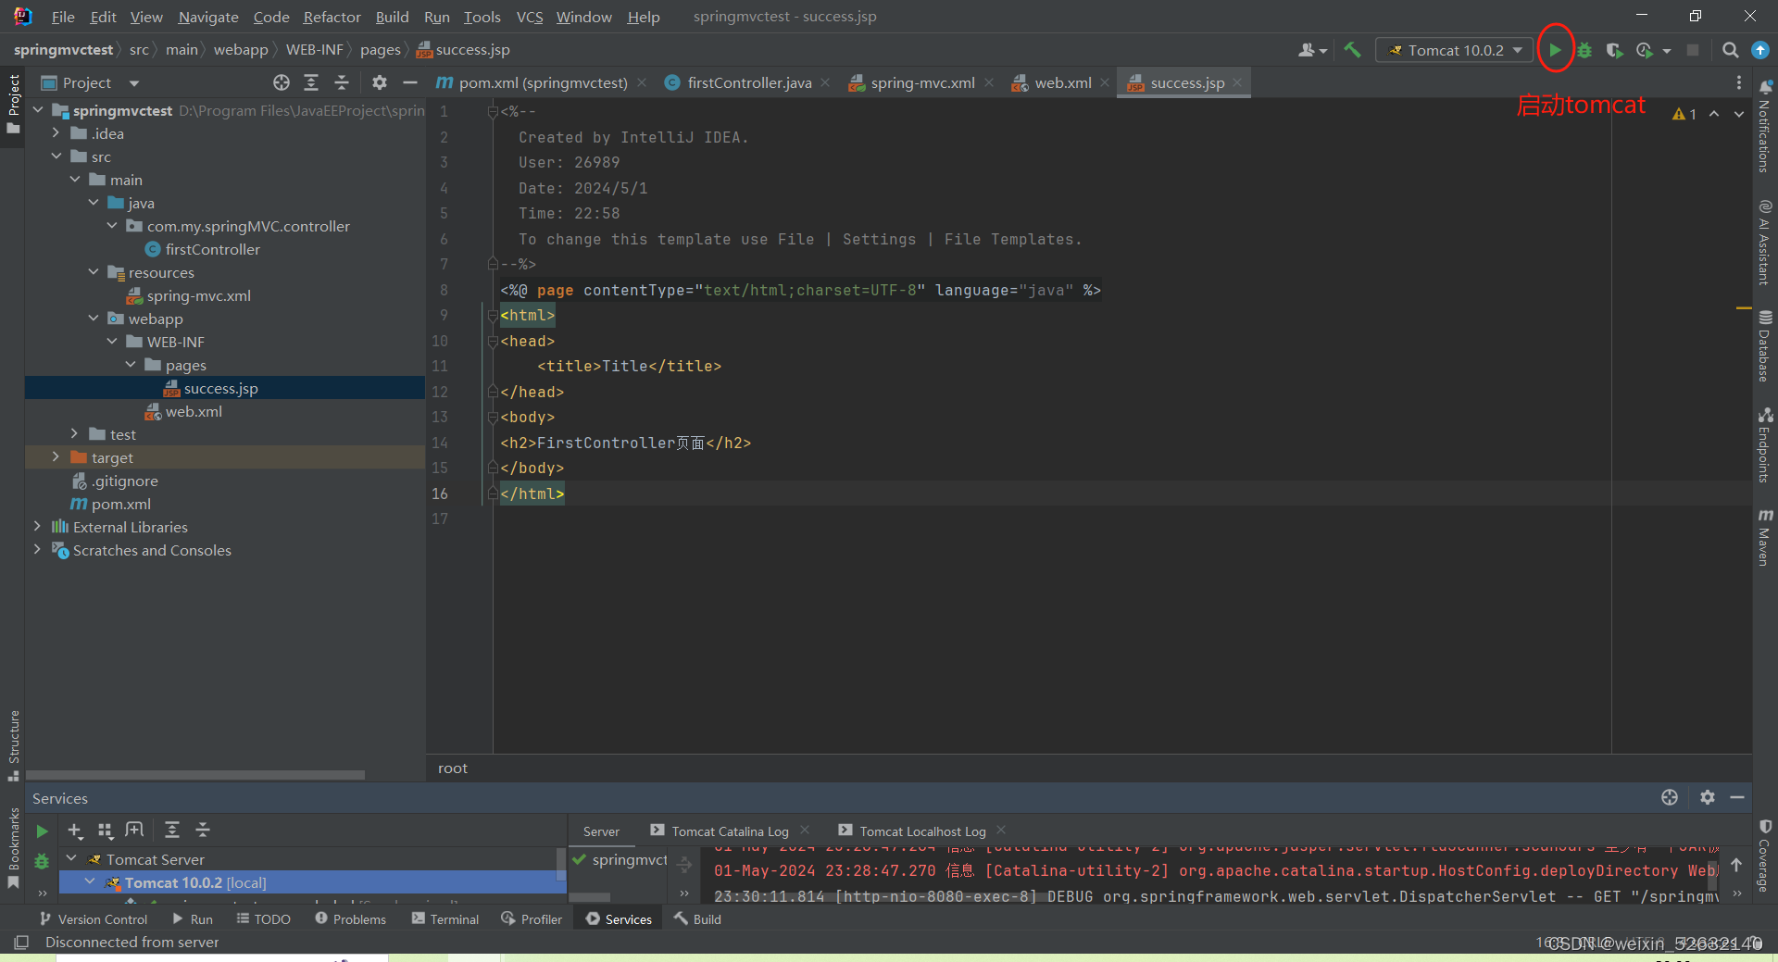Viewport: 1778px width, 962px height.
Task: Start debugging with the bug icon
Action: pyautogui.click(x=1584, y=50)
